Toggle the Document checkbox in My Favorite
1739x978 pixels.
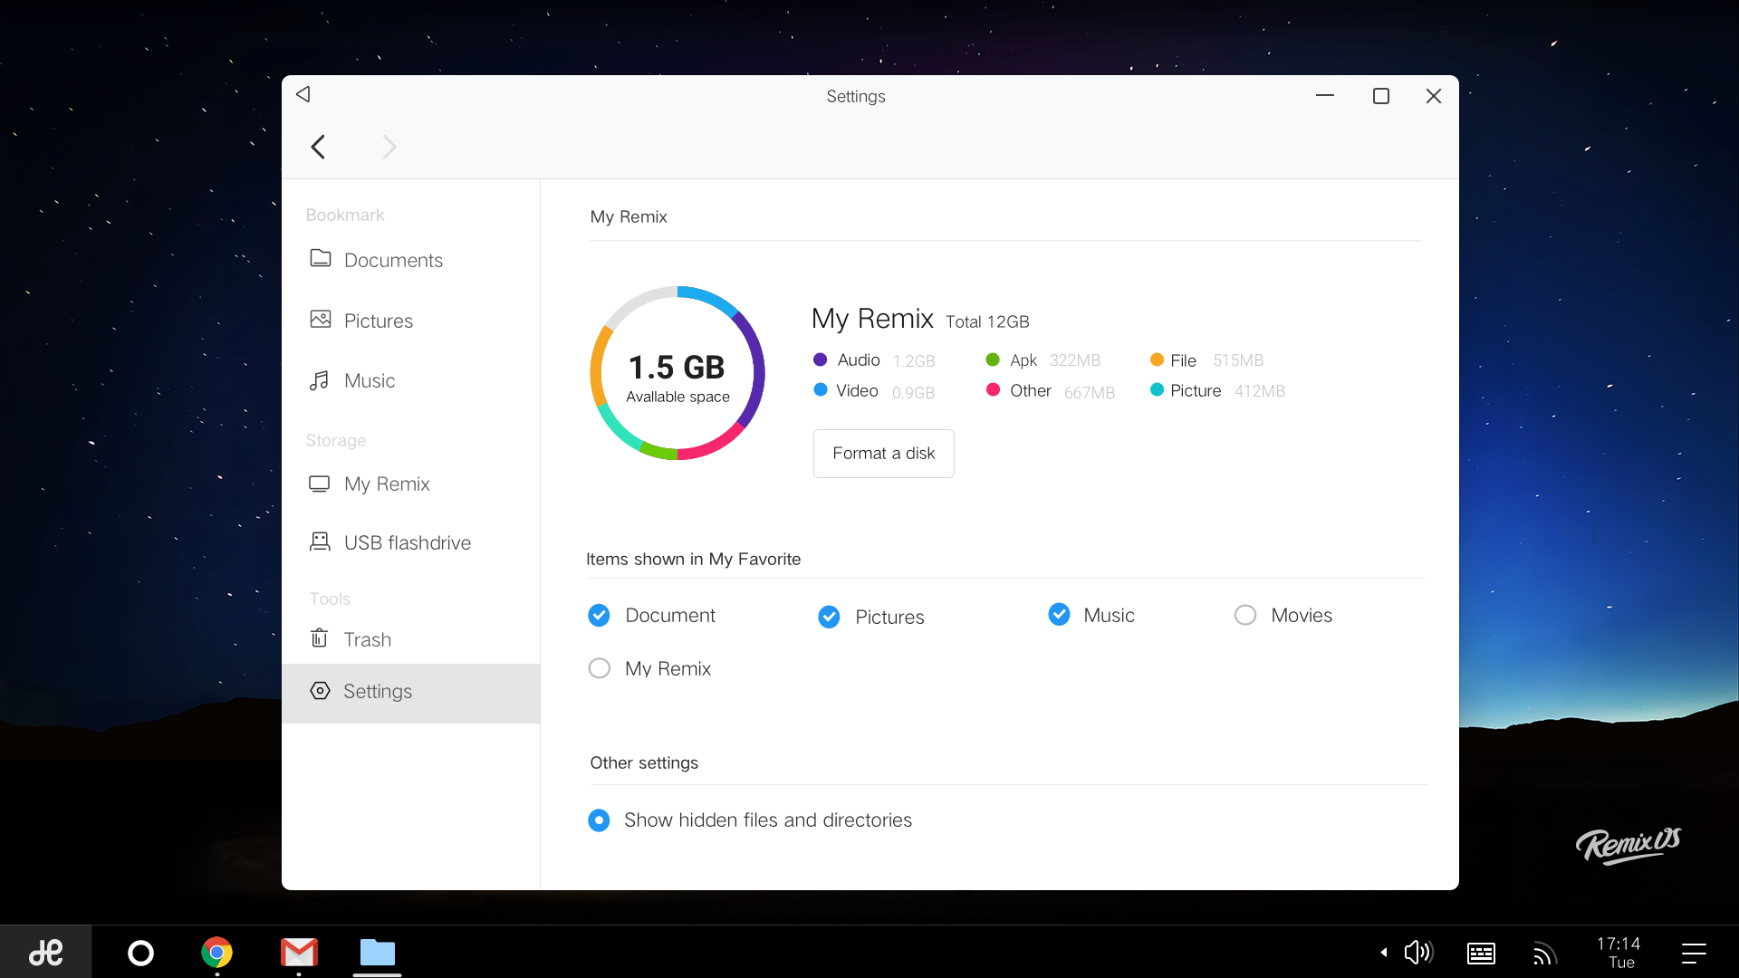(x=599, y=616)
